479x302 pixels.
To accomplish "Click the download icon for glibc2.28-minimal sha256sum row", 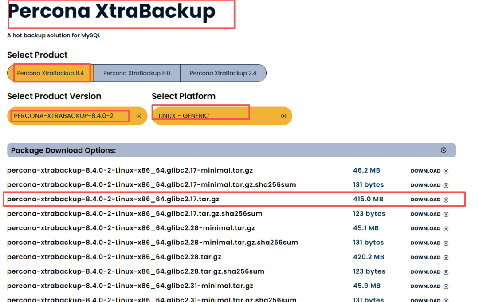I will [446, 243].
